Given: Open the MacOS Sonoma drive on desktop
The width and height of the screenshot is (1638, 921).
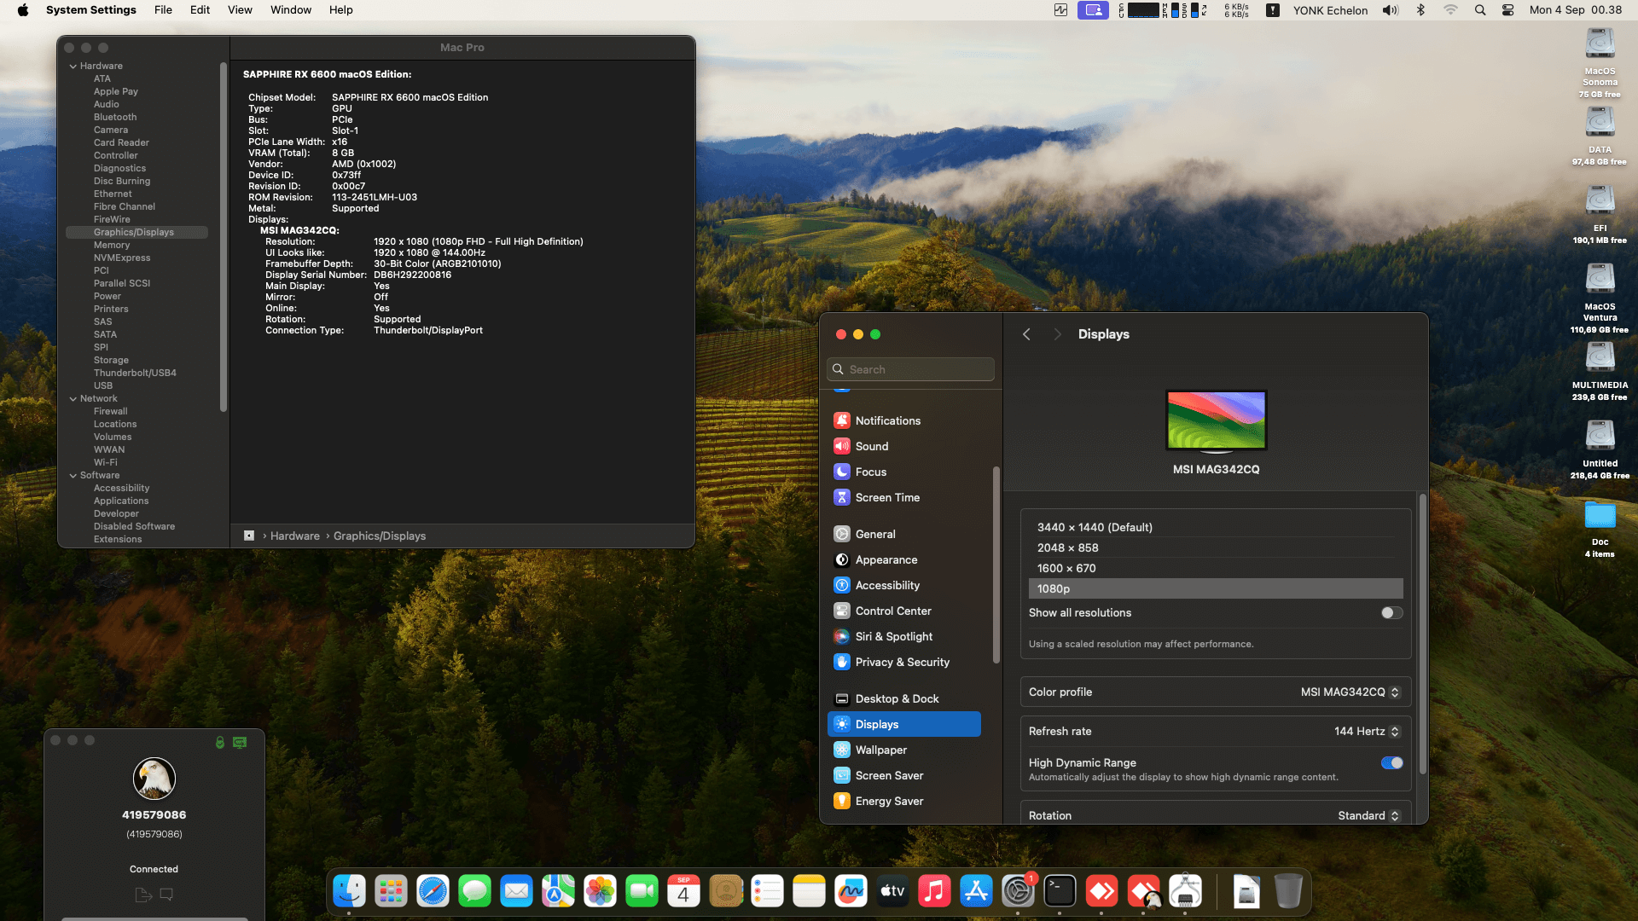Looking at the screenshot, I should click(x=1600, y=44).
